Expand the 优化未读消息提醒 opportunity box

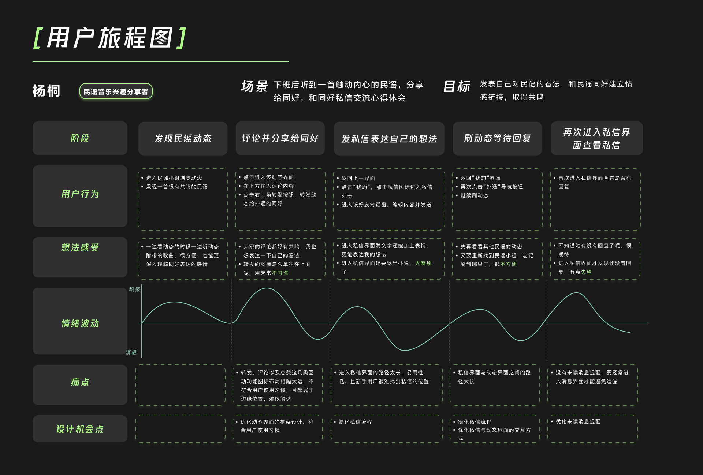(x=593, y=428)
